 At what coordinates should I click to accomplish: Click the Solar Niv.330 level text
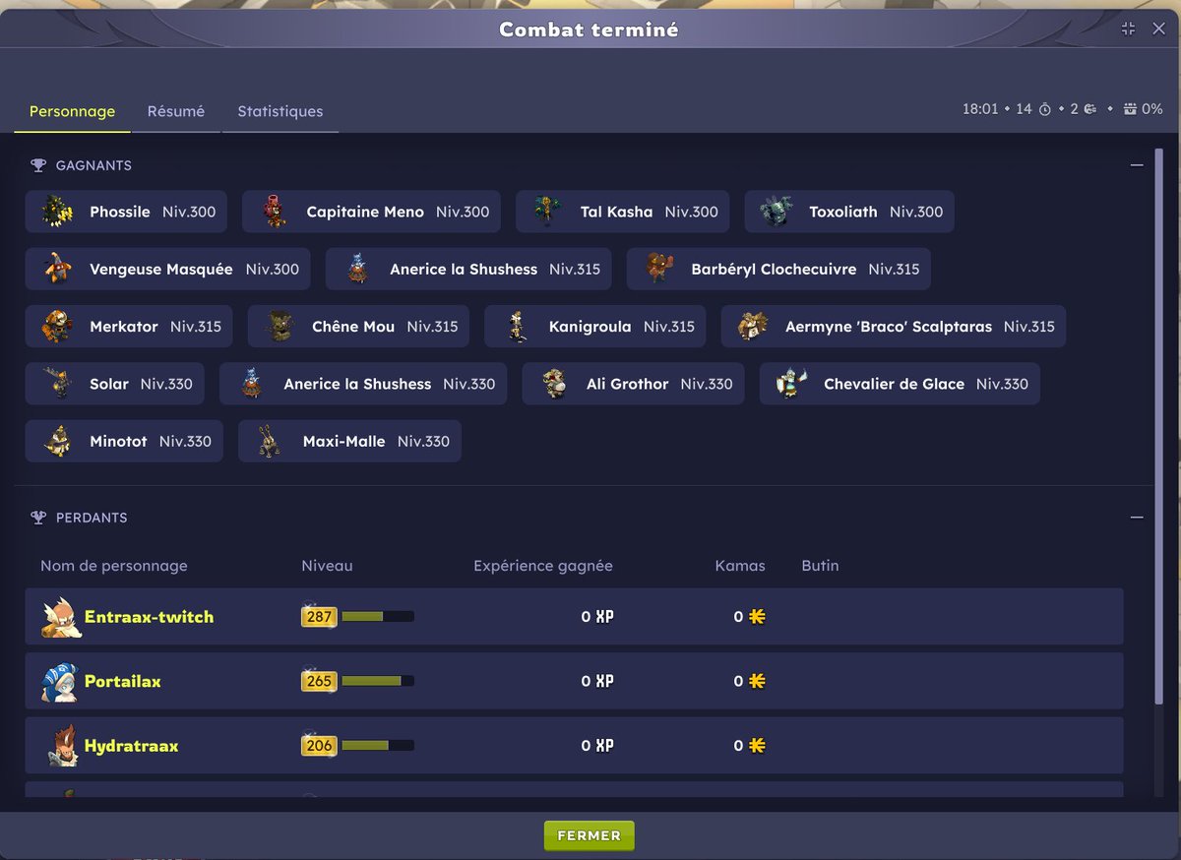pyautogui.click(x=166, y=384)
